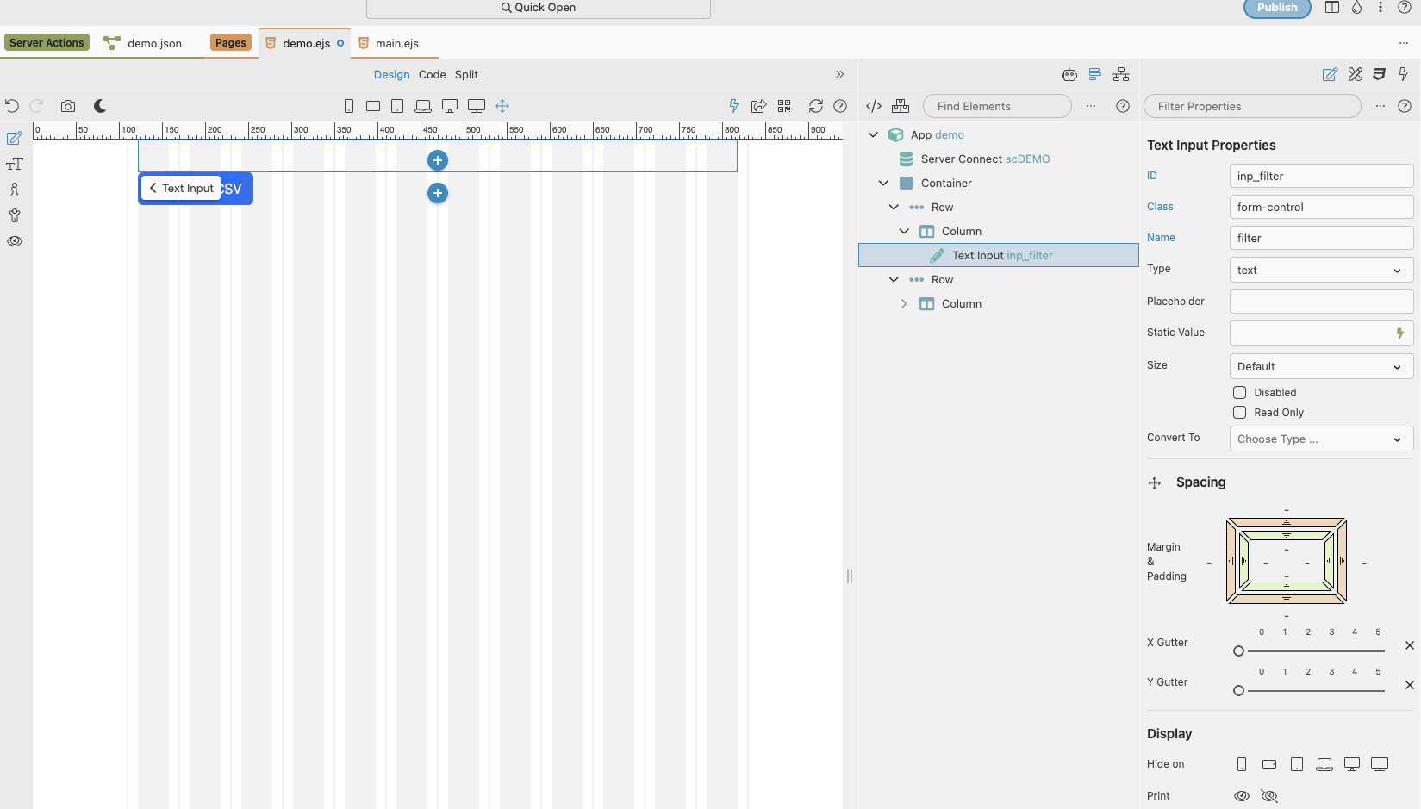Click the code view brackets icon

click(x=874, y=106)
